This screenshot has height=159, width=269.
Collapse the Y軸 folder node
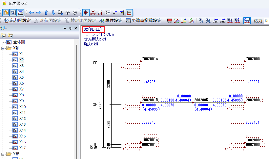tap(3, 154)
